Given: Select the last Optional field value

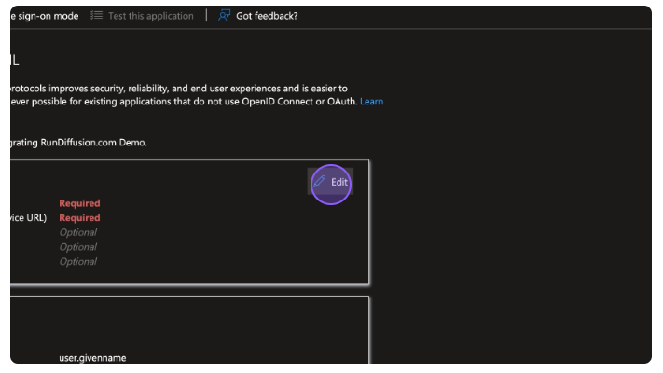Looking at the screenshot, I should (x=78, y=262).
